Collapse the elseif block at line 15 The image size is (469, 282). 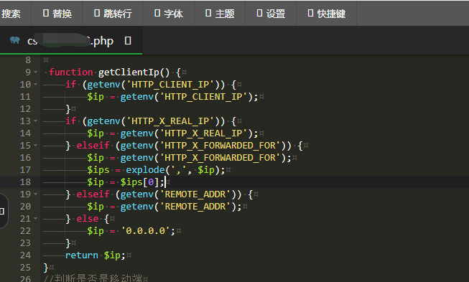click(36, 146)
